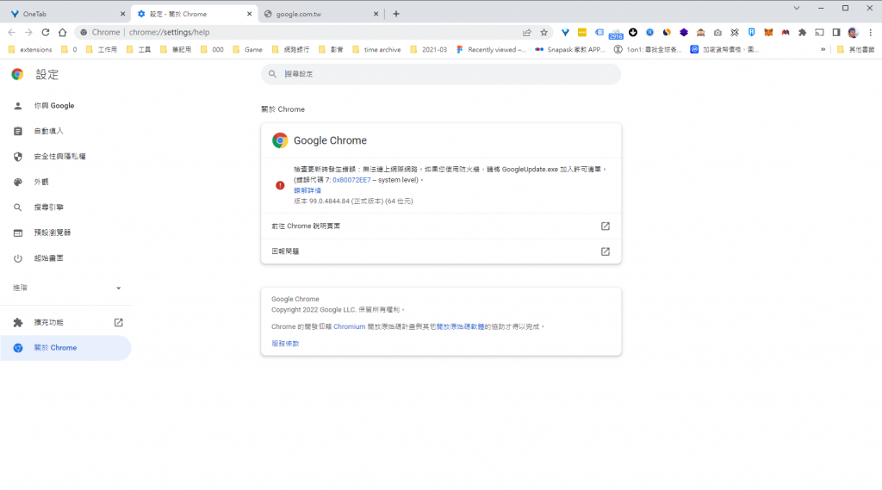Open the 000 bookmark folder
882x490 pixels.
coord(212,49)
